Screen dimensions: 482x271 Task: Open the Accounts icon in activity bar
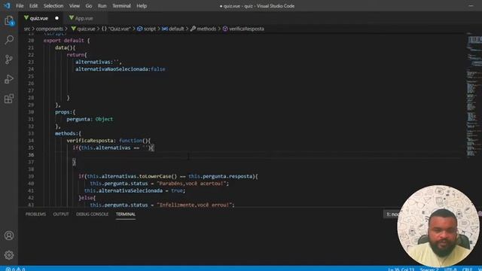pyautogui.click(x=9, y=236)
